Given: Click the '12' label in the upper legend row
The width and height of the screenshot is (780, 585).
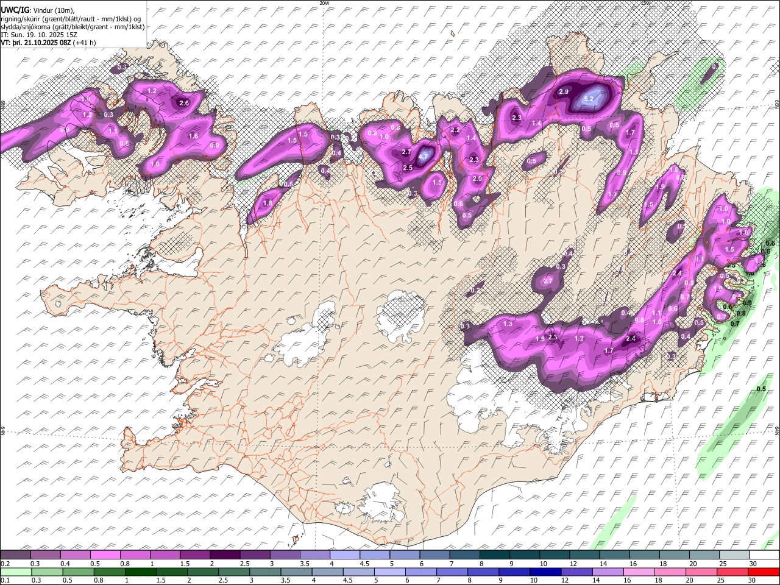Looking at the screenshot, I should click(573, 564).
